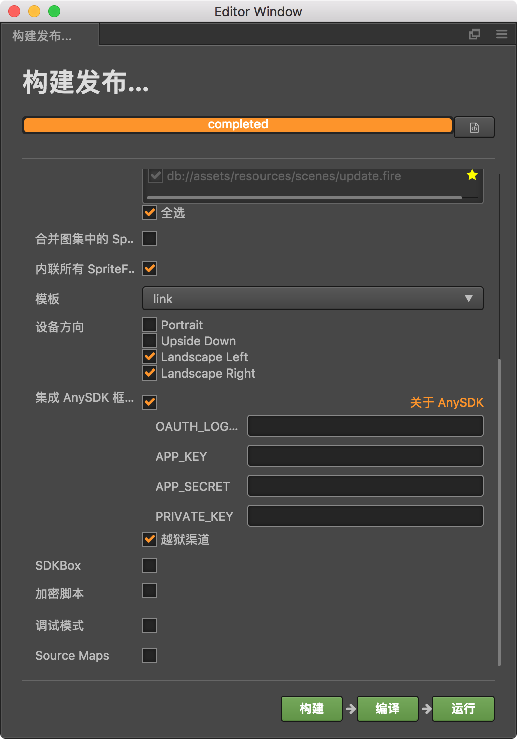Open the 模板 link dropdown
Image resolution: width=517 pixels, height=739 pixels.
tap(313, 299)
